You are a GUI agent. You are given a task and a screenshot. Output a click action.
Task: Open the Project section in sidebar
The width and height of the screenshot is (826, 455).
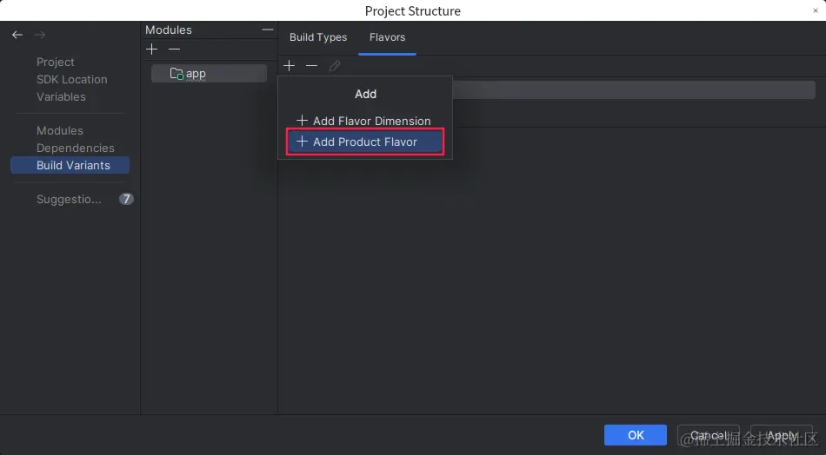56,62
